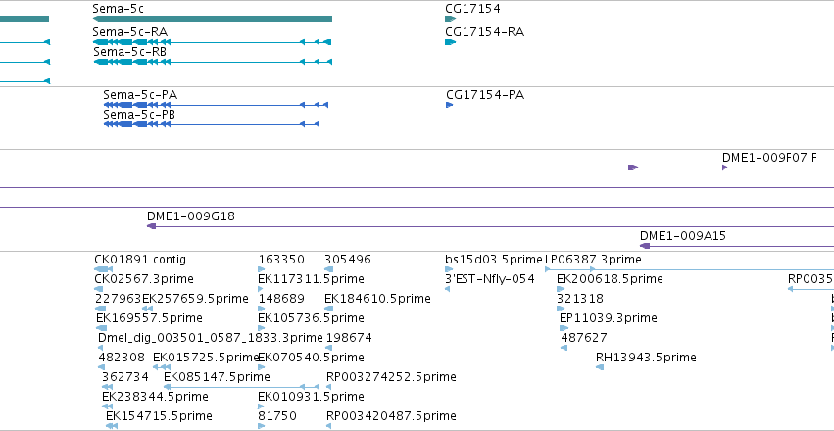Select the CG17154-PA protein arrow
This screenshot has height=431, width=834.
pos(449,105)
